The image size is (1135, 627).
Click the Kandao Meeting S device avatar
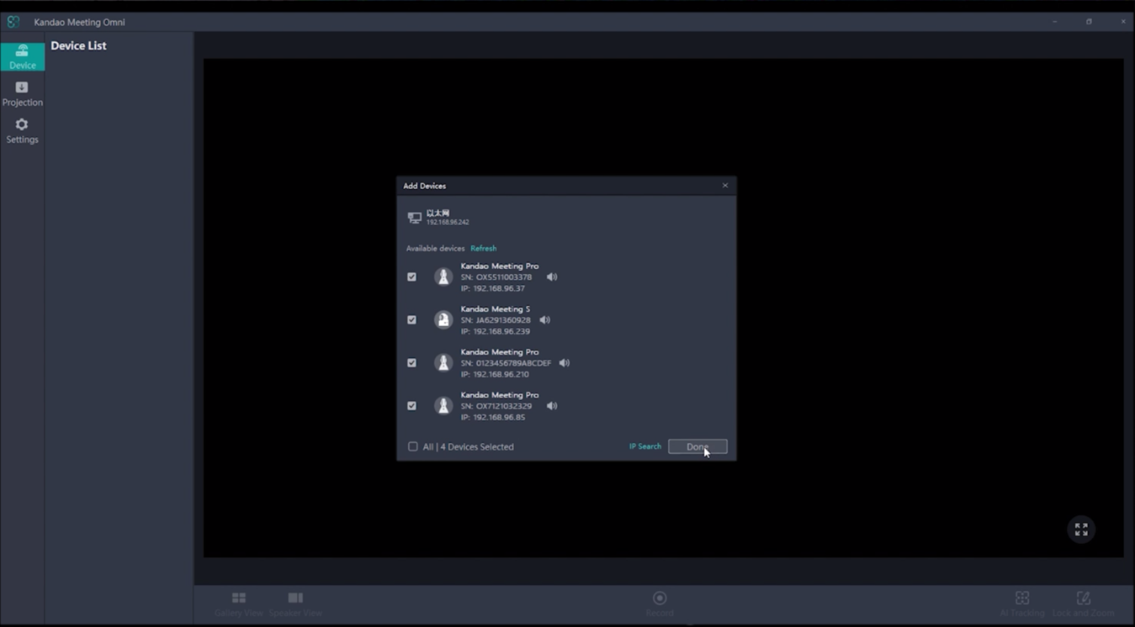[x=443, y=319]
